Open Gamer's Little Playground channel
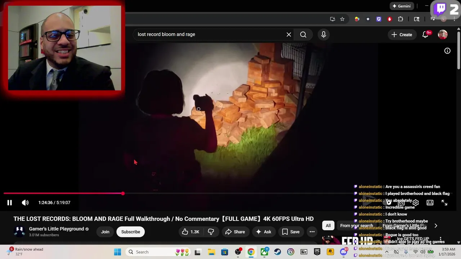461x259 pixels. pyautogui.click(x=57, y=229)
